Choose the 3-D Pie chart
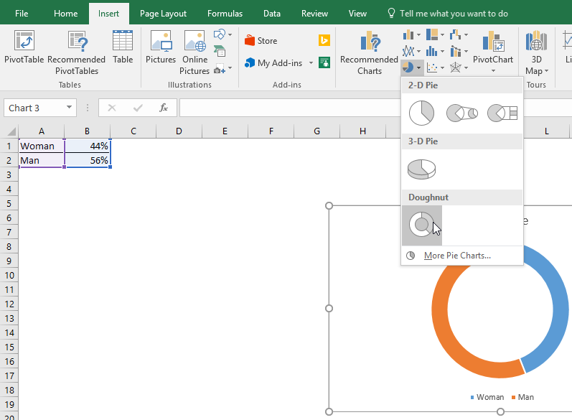 (421, 169)
